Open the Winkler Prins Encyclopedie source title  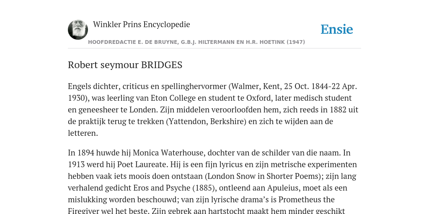click(x=142, y=24)
